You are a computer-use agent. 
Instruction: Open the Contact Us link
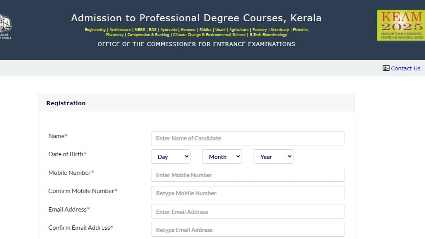(405, 68)
